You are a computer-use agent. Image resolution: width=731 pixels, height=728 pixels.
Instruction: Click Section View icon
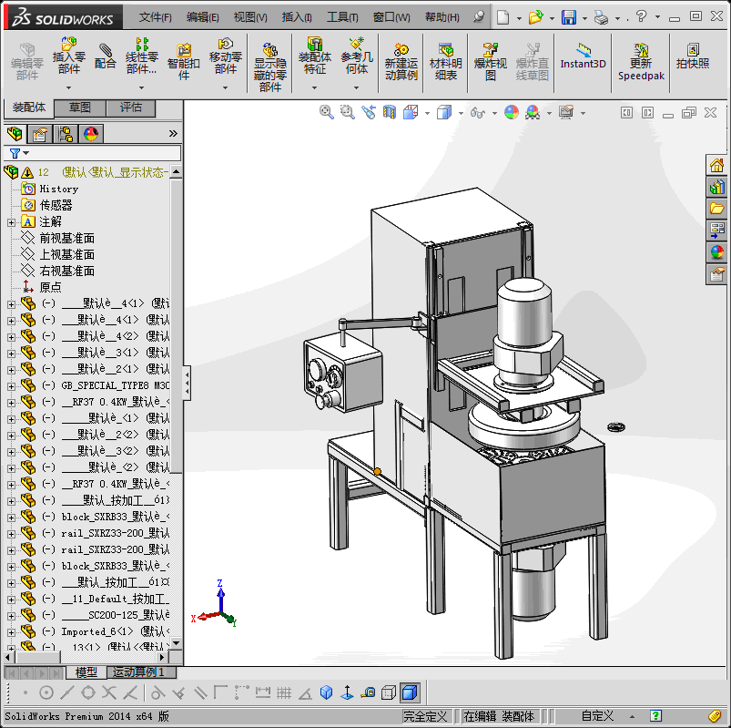click(390, 112)
